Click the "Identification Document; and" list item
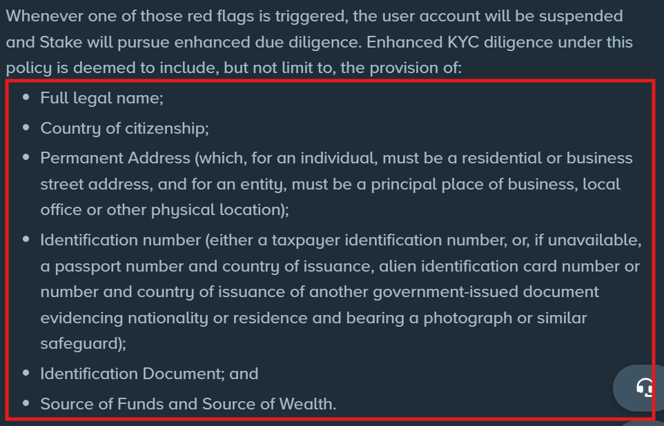This screenshot has width=664, height=426. pos(149,374)
